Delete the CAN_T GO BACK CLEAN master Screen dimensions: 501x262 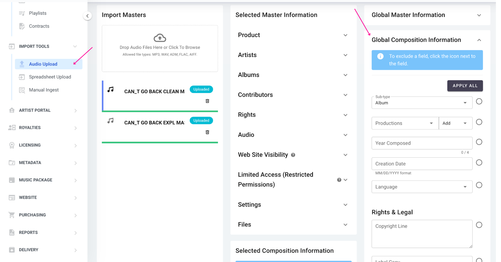pos(207,101)
